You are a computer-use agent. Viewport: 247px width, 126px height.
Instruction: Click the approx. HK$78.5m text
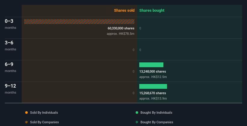pos(121,34)
